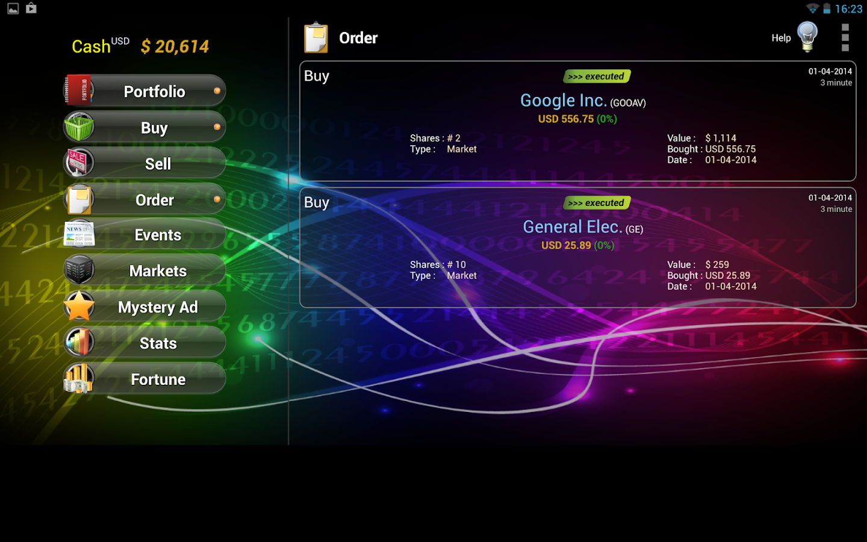Tap the 16:23 clock in status bar
The image size is (867, 542).
pos(849,9)
